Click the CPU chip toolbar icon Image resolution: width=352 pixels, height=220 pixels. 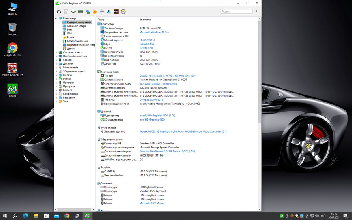pos(73,11)
